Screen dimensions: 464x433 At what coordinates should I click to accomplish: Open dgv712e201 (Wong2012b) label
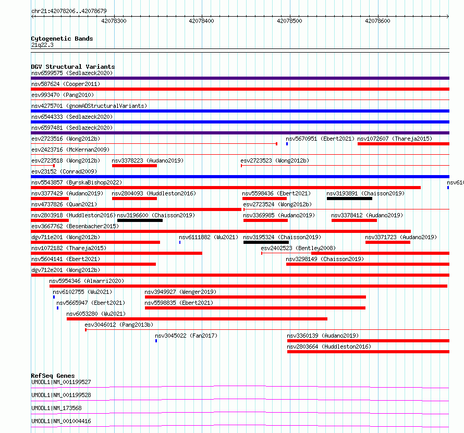(66, 270)
